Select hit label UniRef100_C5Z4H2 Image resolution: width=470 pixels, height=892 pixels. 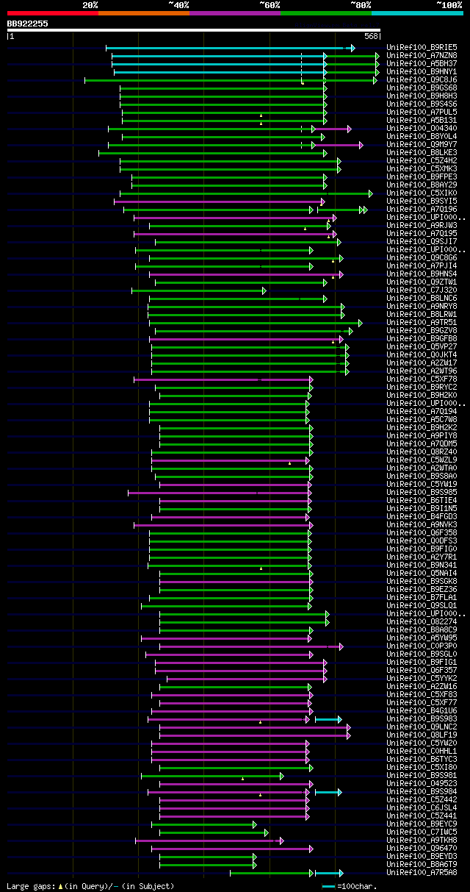[x=422, y=161]
